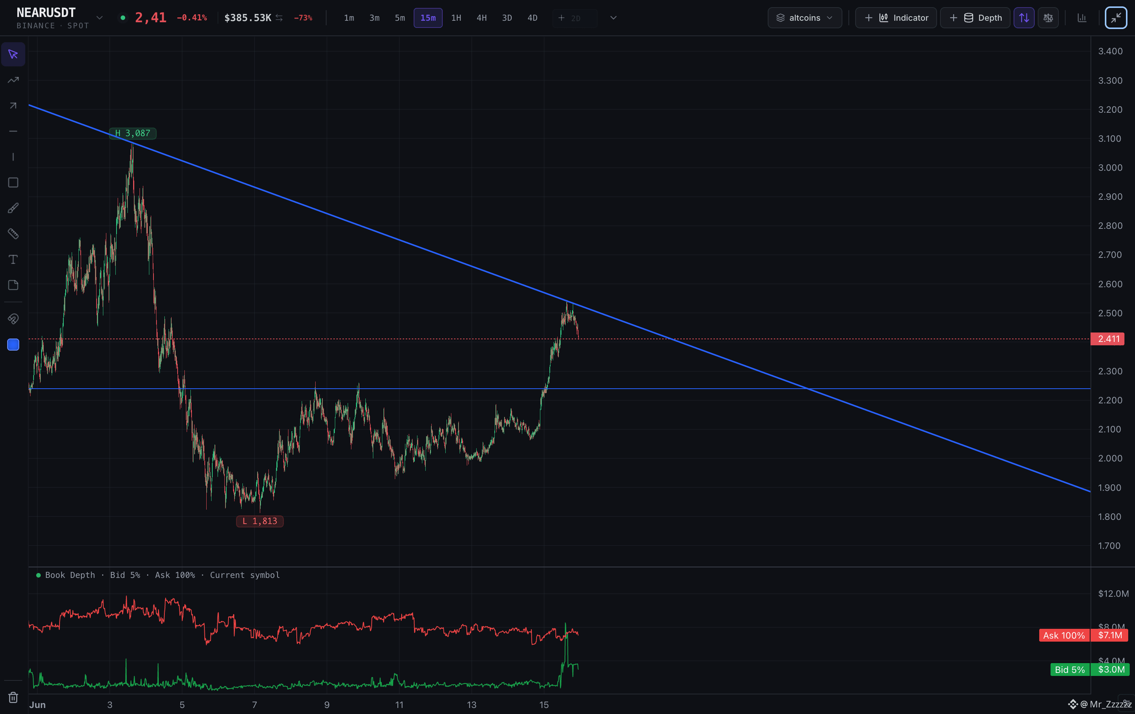1135x714 pixels.
Task: Switch to the 1H timeframe
Action: 456,18
